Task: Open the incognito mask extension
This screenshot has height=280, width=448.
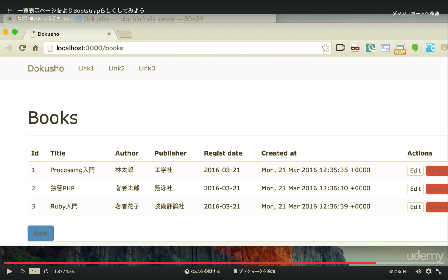Action: click(x=355, y=48)
